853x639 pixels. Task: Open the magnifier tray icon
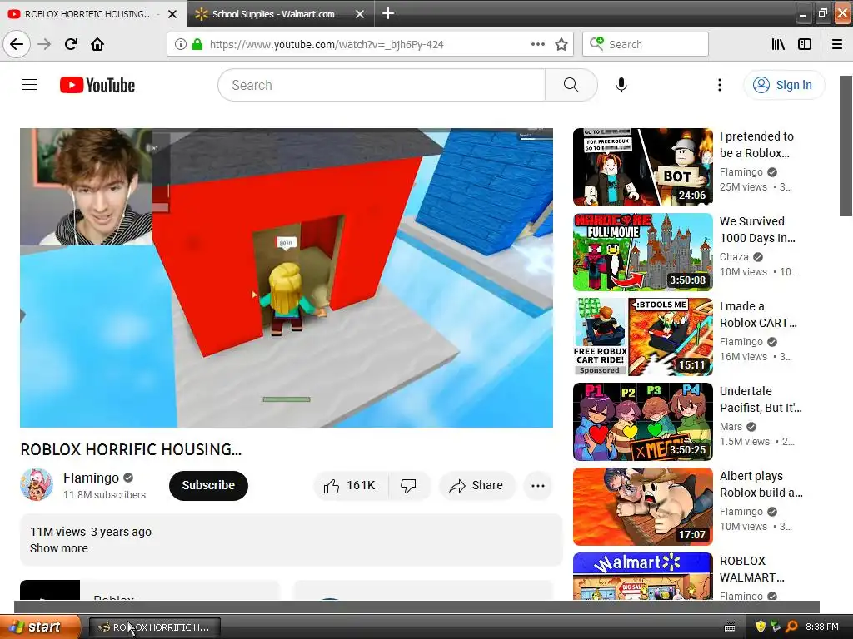click(x=791, y=627)
